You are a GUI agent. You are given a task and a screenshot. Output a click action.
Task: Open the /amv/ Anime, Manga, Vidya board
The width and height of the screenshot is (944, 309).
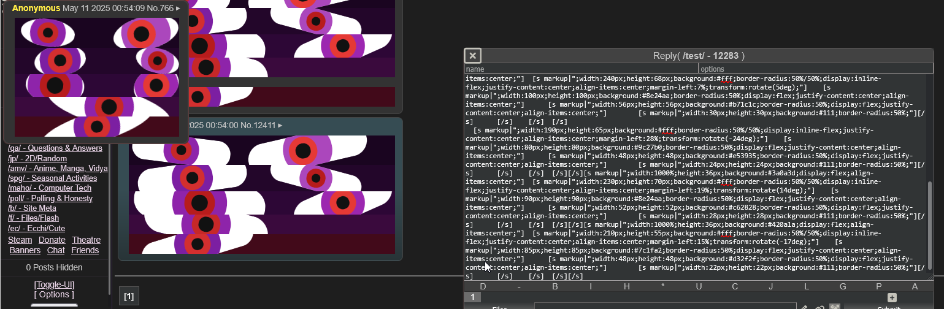58,169
